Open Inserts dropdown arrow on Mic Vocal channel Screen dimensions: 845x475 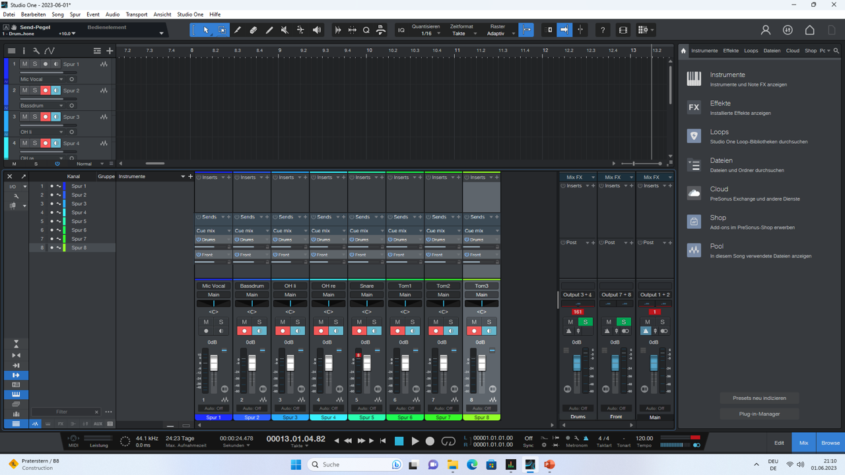[x=224, y=177]
